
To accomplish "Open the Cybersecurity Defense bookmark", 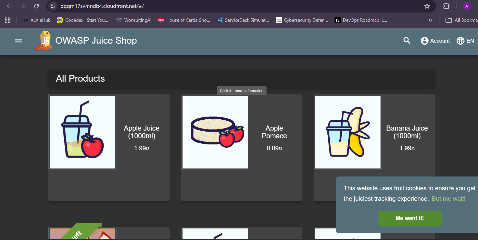I will 302,20.
